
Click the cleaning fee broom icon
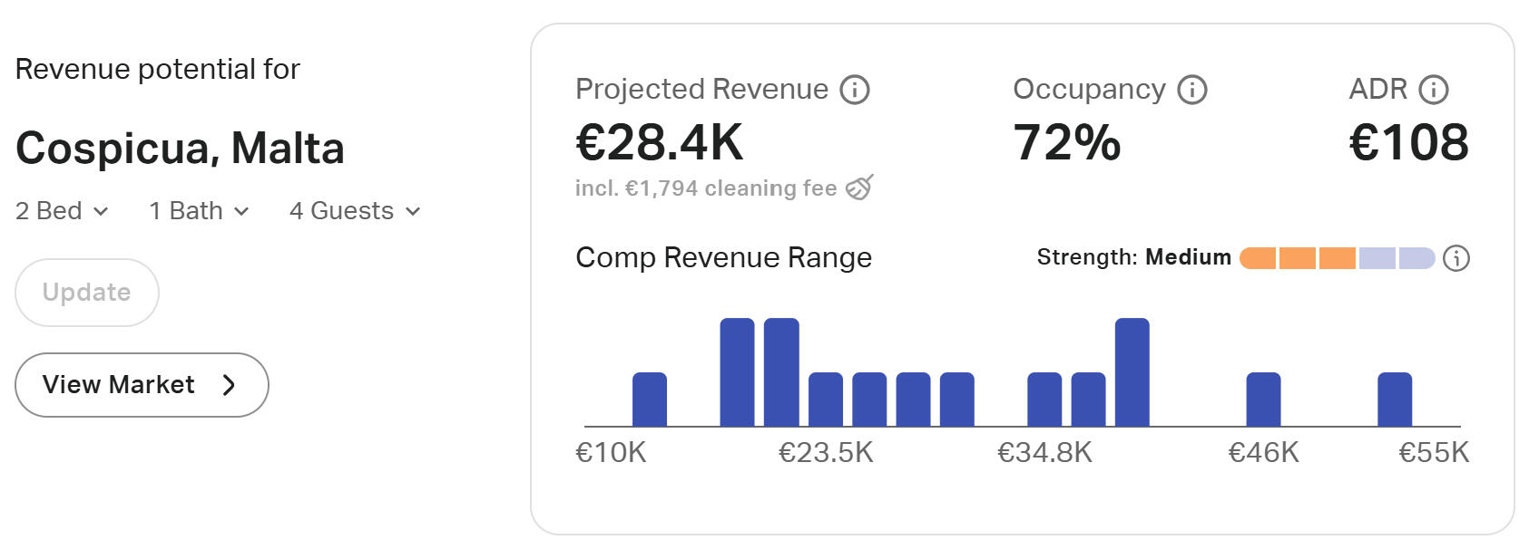coord(859,188)
